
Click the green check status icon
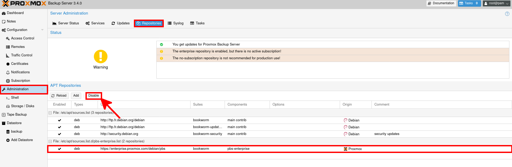(x=161, y=44)
